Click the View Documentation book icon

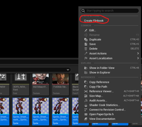(86, 119)
